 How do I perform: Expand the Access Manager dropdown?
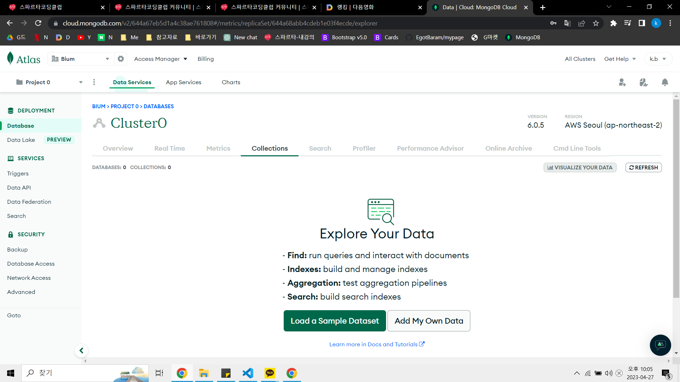(x=160, y=59)
